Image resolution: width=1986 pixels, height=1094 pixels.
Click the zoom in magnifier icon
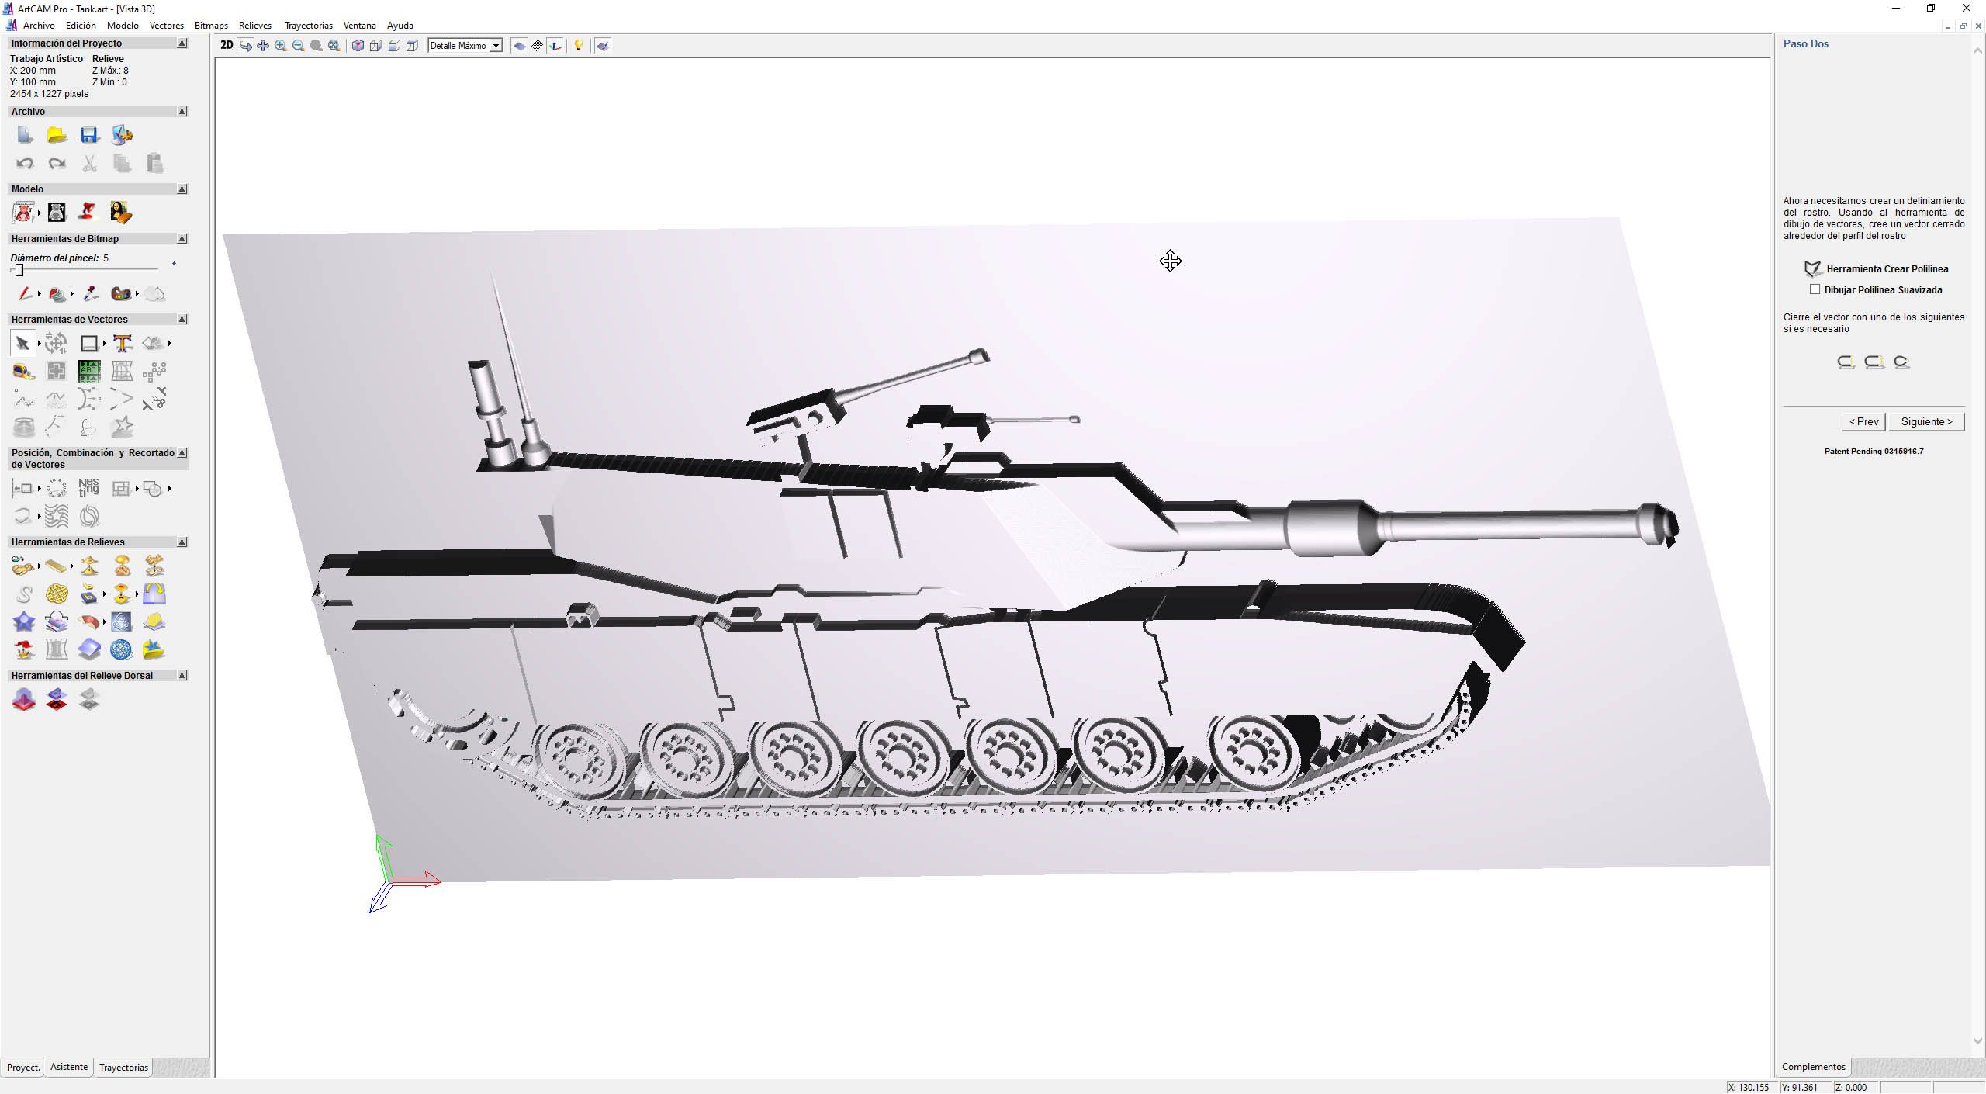click(281, 46)
